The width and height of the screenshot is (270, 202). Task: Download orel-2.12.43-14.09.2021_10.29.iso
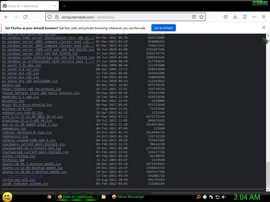32,117
